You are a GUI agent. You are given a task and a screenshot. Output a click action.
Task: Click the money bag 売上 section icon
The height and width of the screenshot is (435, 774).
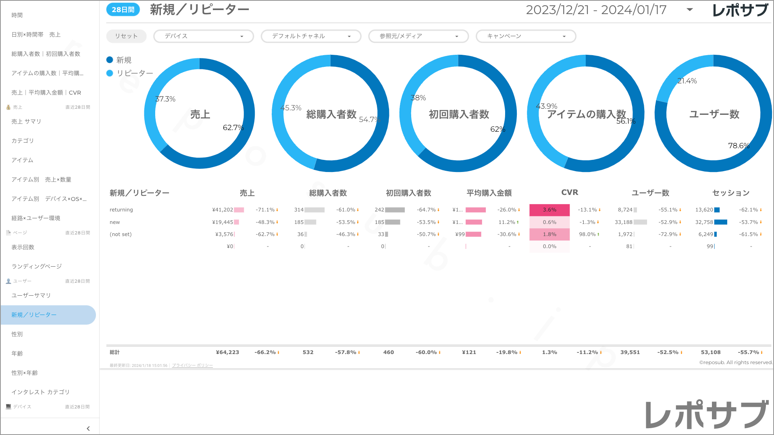click(x=8, y=107)
